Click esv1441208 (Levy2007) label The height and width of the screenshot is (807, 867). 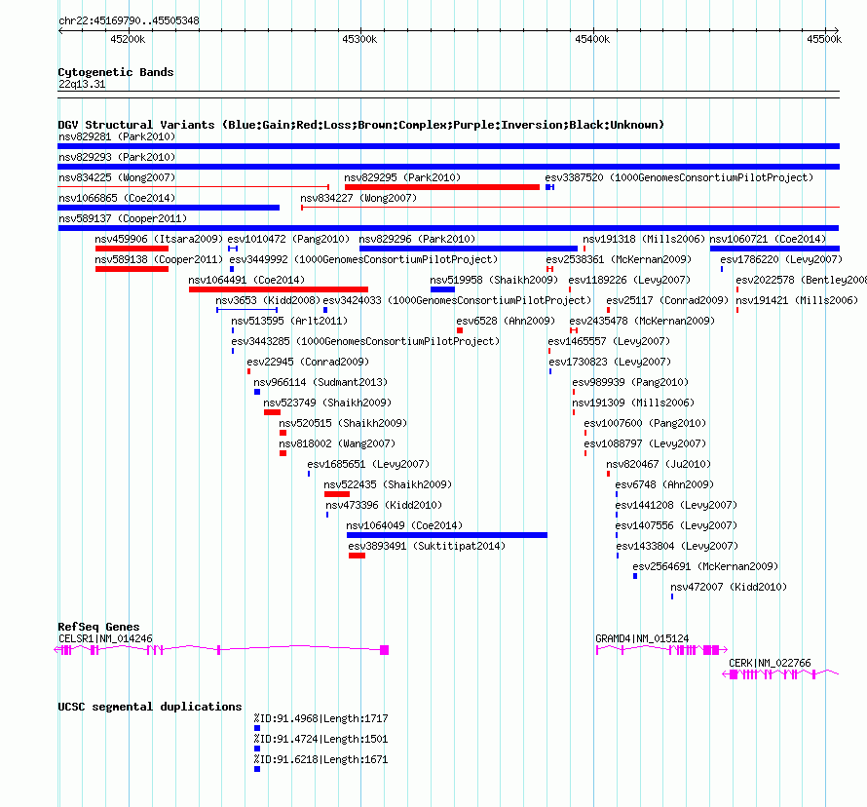coord(676,505)
